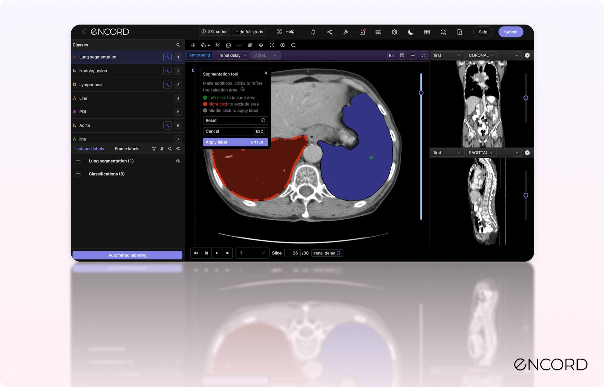The height and width of the screenshot is (387, 604).
Task: Hide the coronal view using its close icon
Action: [x=527, y=55]
